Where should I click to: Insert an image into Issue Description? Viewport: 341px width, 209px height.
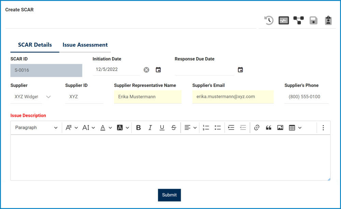coord(280,127)
